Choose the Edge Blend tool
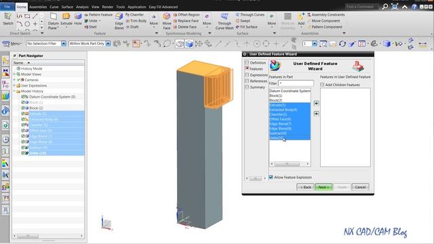Screen dimensions: 434x244 pyautogui.click(x=119, y=21)
